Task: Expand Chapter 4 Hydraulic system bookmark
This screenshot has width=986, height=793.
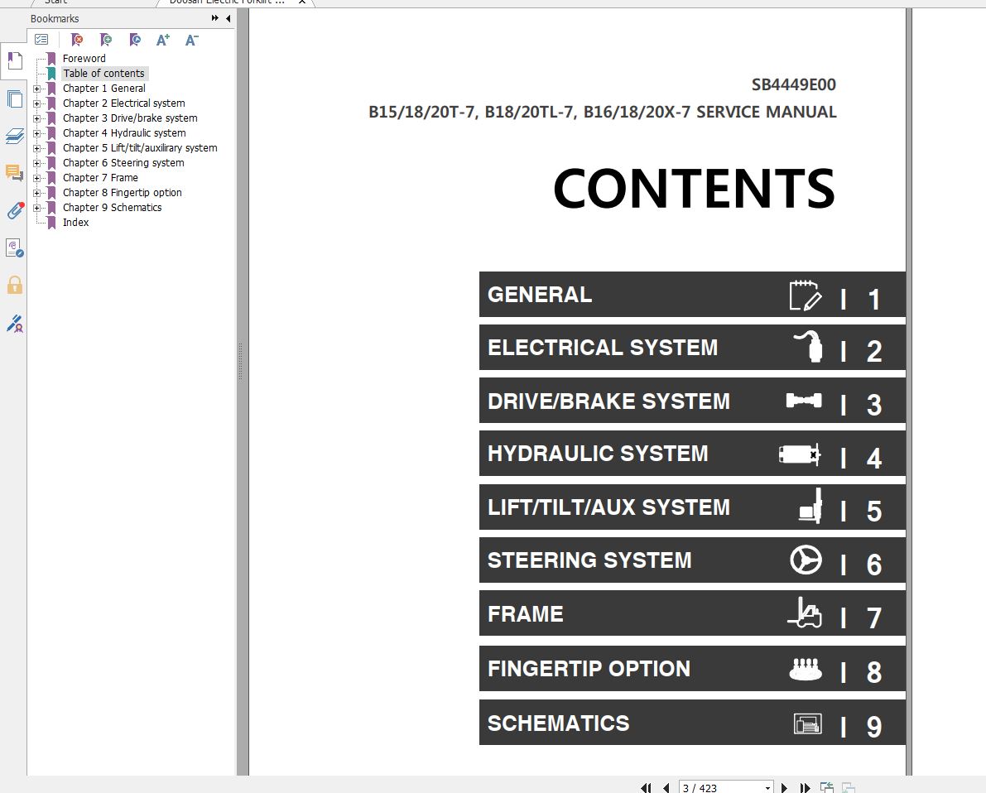Action: (x=36, y=133)
